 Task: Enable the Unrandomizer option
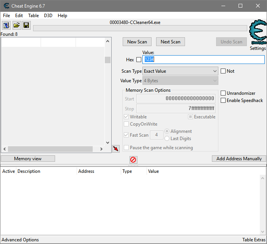pyautogui.click(x=223, y=93)
